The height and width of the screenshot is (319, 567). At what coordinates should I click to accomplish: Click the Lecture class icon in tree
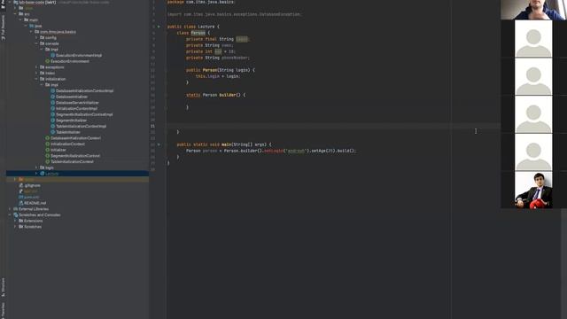click(x=43, y=174)
